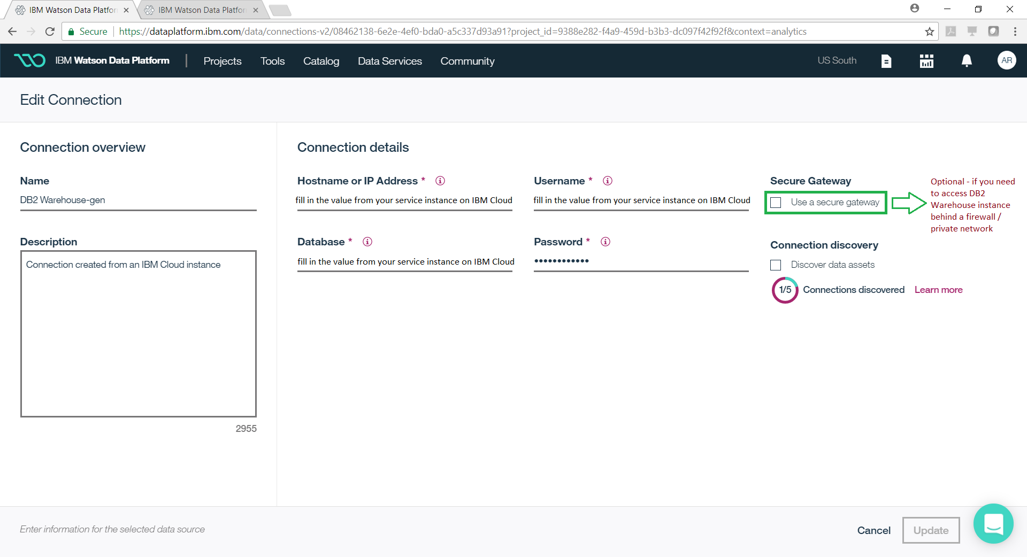
Task: Open Projects menu
Action: pos(223,61)
